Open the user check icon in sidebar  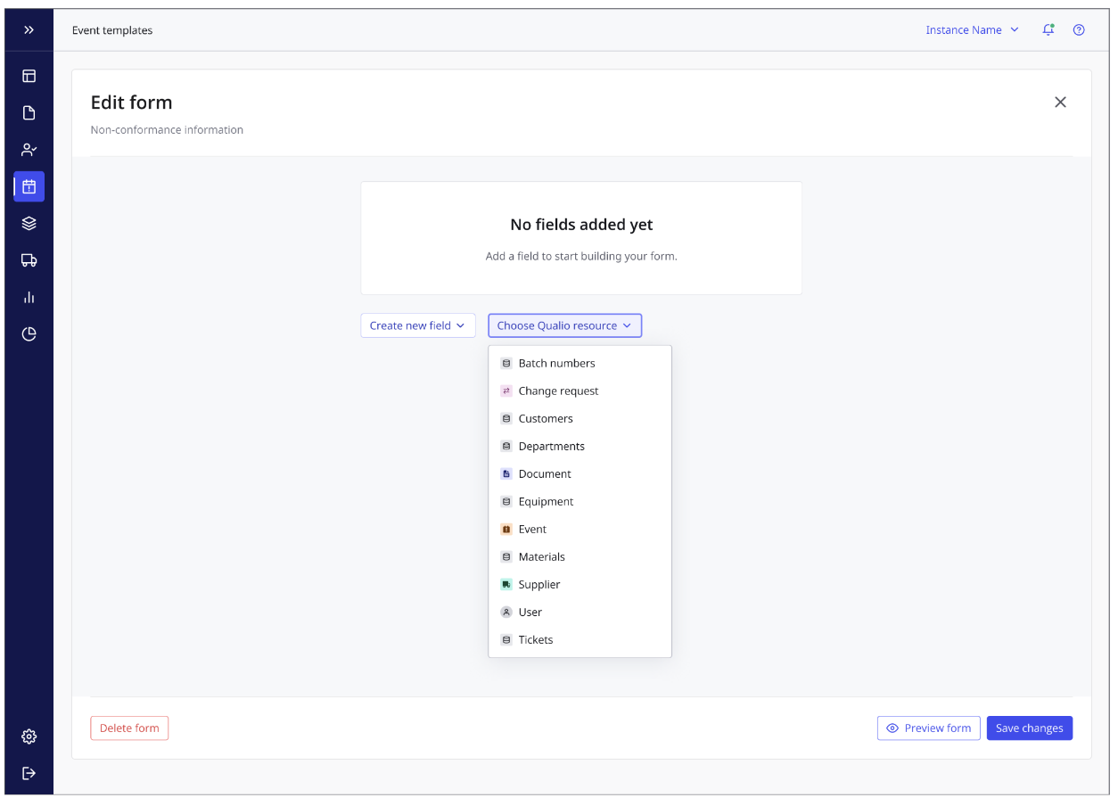[29, 150]
